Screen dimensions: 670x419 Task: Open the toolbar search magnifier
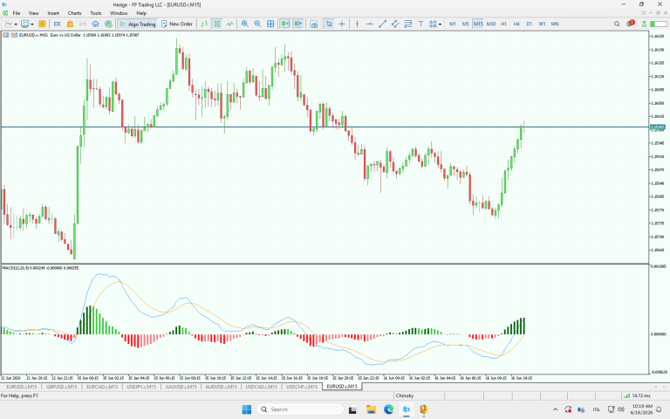(x=617, y=24)
